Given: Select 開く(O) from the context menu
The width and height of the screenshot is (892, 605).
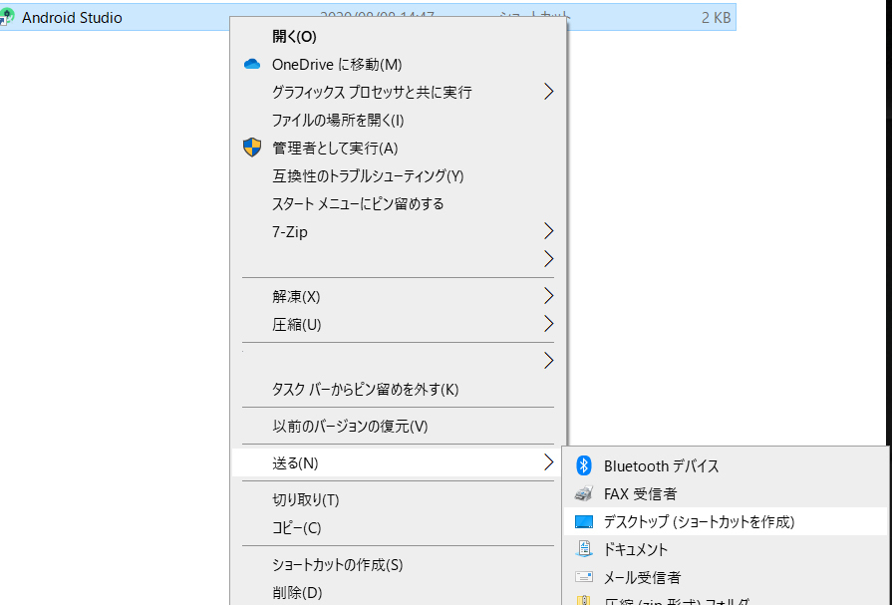Looking at the screenshot, I should click(294, 37).
